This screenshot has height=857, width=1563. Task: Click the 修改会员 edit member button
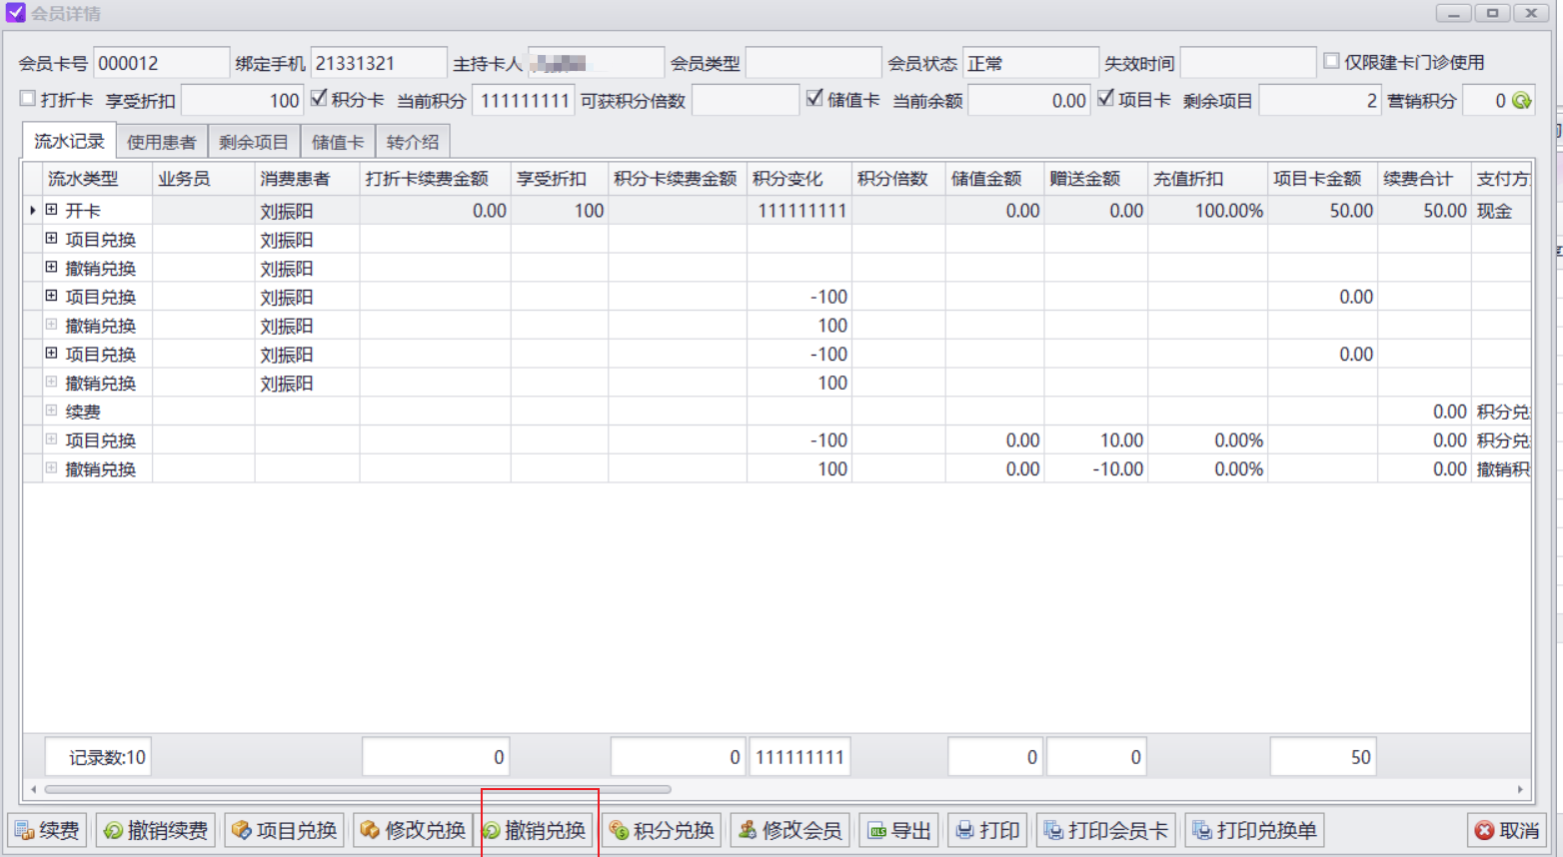pyautogui.click(x=790, y=830)
